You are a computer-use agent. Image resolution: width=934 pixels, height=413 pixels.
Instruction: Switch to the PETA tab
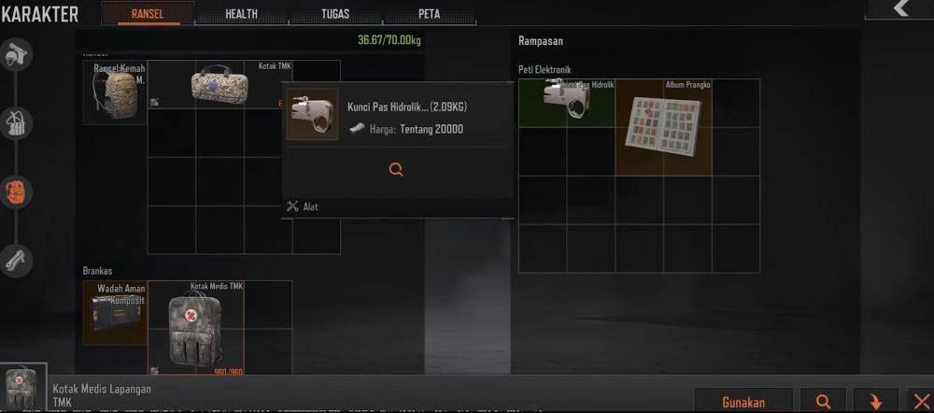[x=429, y=14]
